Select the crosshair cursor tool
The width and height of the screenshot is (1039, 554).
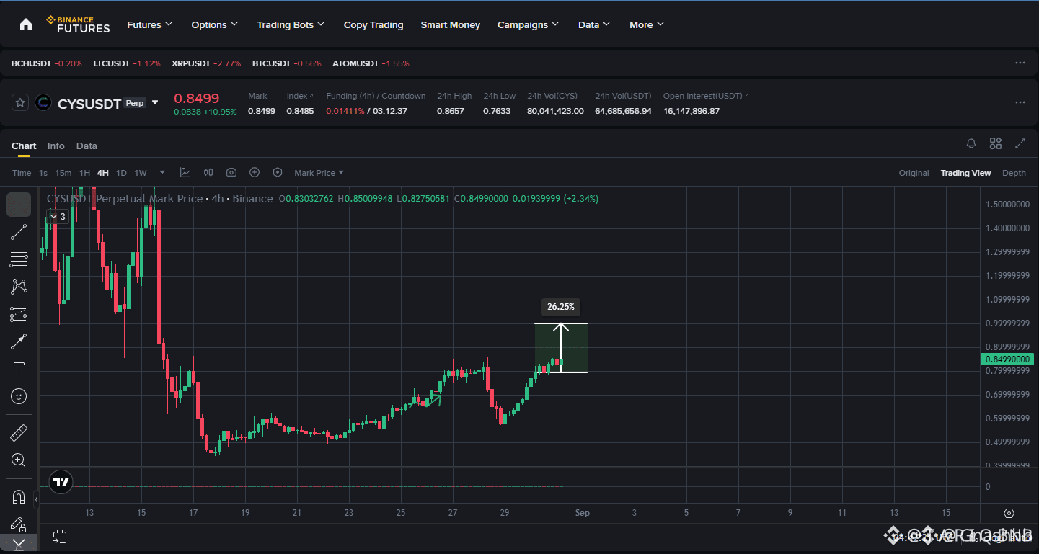[19, 205]
